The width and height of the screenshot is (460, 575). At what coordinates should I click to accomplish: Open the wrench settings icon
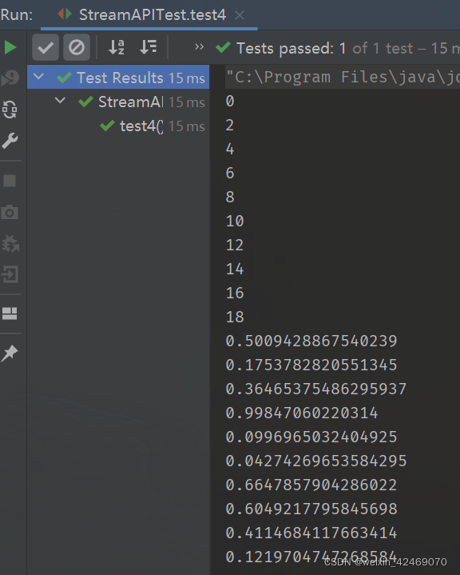[10, 141]
